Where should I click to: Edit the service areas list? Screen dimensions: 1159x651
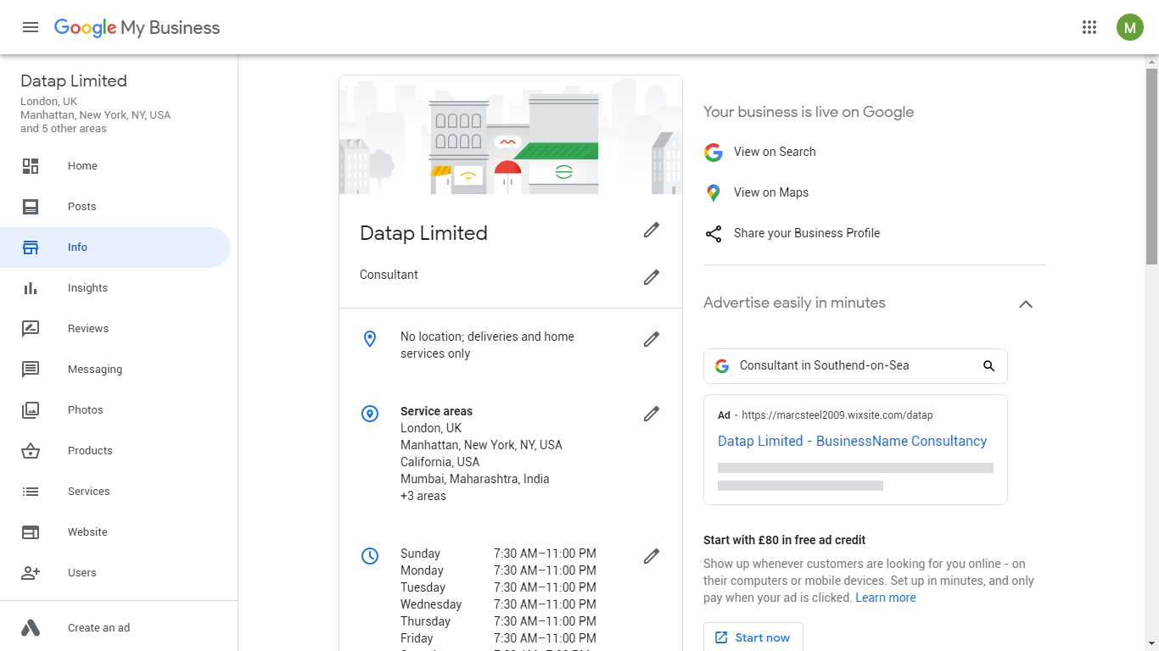pyautogui.click(x=651, y=414)
